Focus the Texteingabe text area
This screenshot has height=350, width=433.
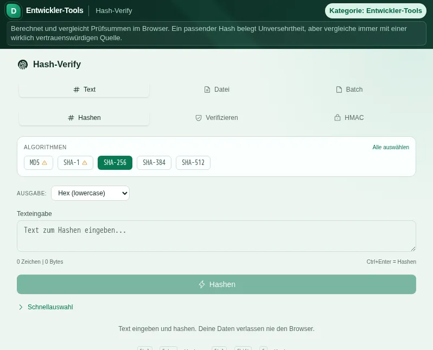pyautogui.click(x=217, y=236)
